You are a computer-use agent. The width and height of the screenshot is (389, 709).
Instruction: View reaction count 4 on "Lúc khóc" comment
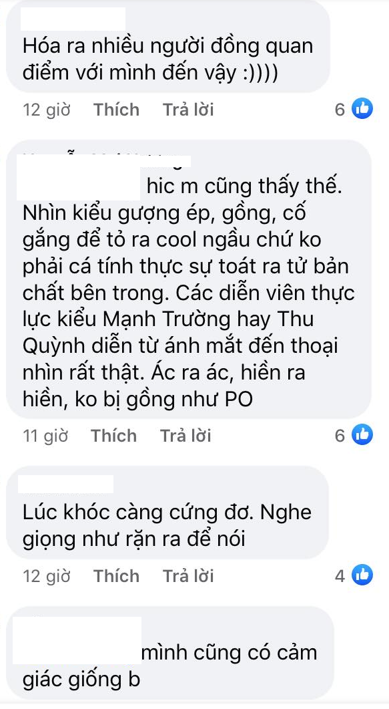(x=340, y=575)
